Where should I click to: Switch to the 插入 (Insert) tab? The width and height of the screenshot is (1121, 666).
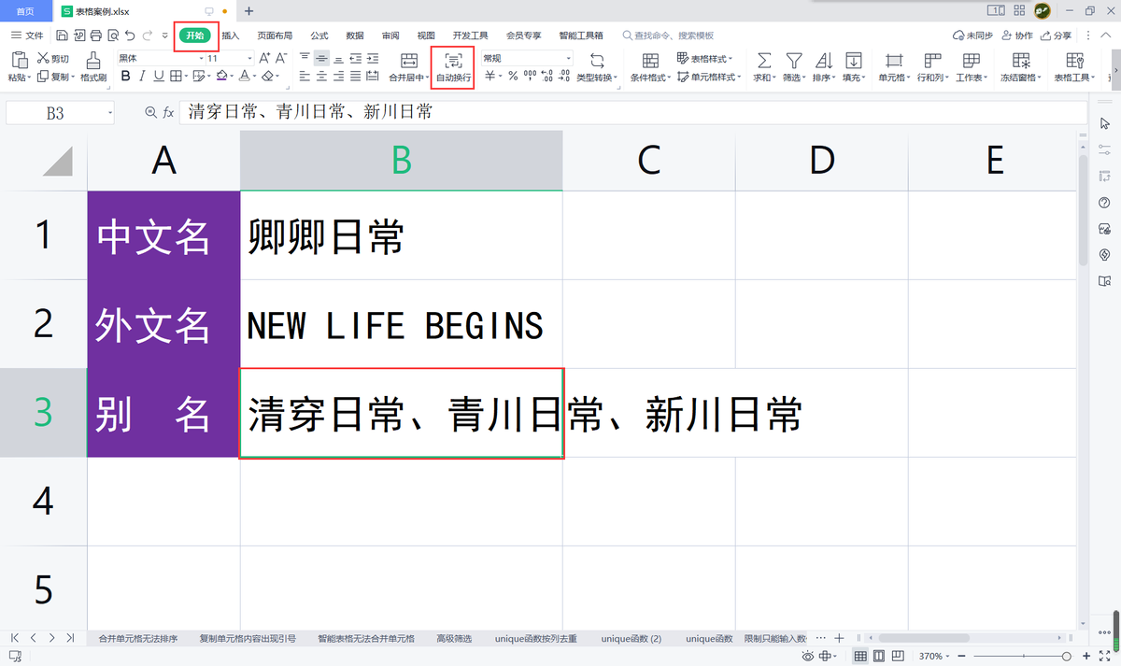tap(231, 35)
